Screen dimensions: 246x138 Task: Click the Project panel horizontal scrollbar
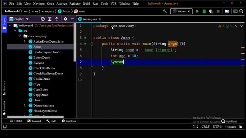(35, 117)
